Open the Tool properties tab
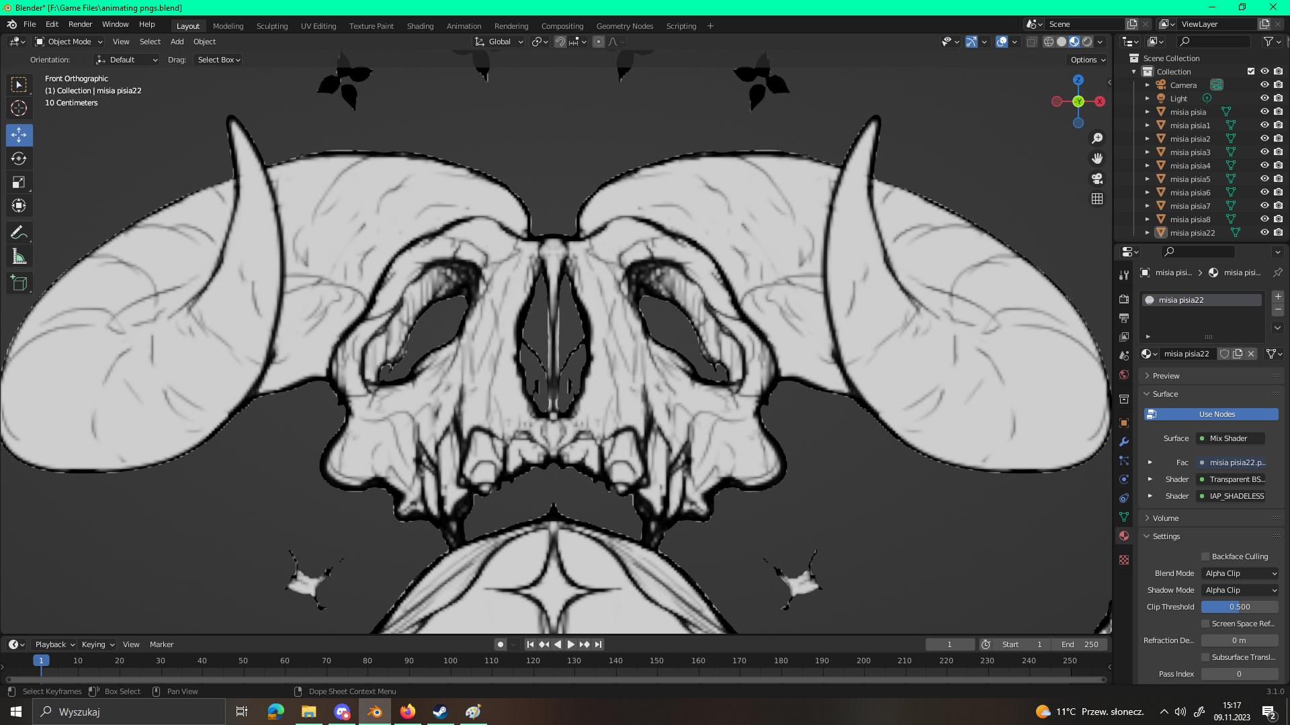1290x725 pixels. (1124, 275)
